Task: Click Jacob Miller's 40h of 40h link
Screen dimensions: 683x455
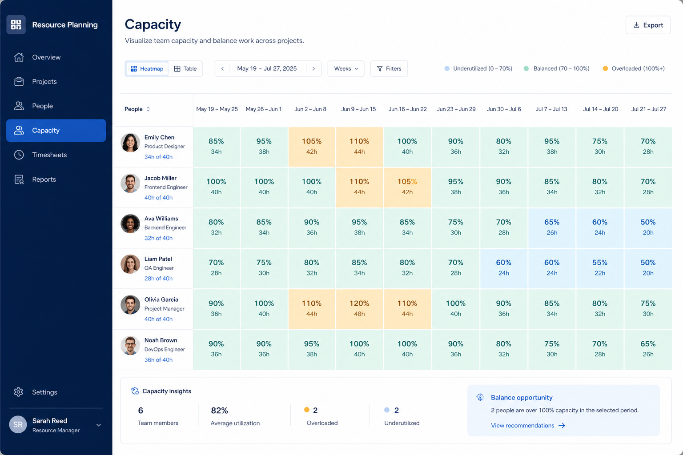Action: click(158, 198)
